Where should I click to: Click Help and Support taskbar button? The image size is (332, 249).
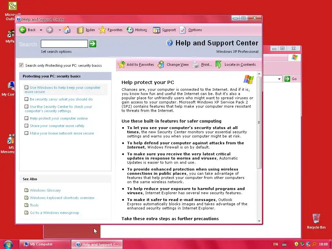[x=97, y=244]
